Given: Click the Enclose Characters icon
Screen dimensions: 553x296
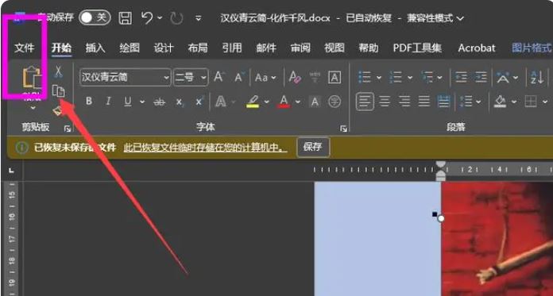Looking at the screenshot, I should (335, 102).
